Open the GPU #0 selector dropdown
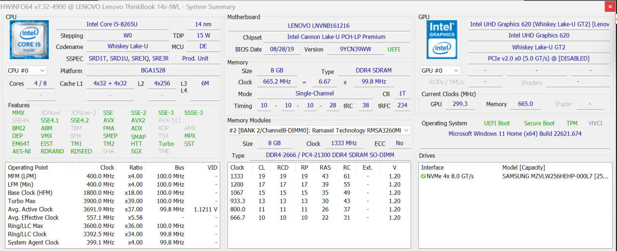The image size is (617, 251). click(x=440, y=71)
